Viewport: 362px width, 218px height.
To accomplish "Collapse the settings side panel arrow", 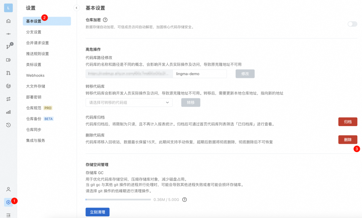I will point(76,8).
